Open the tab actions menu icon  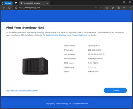[x=16, y=3]
